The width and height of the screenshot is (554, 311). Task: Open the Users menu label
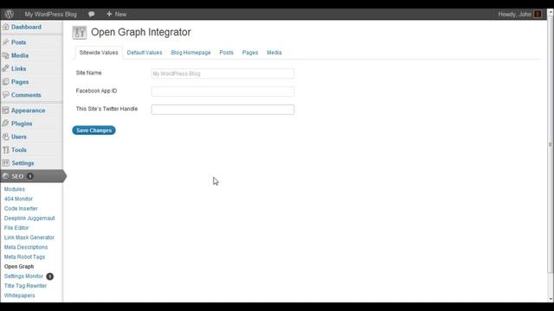click(19, 136)
